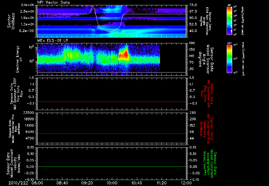This screenshot has width=269, height=186.
Task: Click the 1.9e+01 sector tick label
Action: (x=27, y=18)
